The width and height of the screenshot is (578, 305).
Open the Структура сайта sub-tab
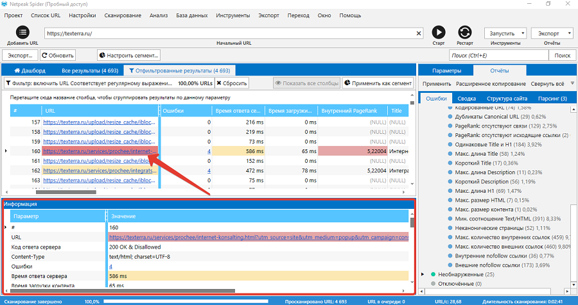tap(507, 99)
